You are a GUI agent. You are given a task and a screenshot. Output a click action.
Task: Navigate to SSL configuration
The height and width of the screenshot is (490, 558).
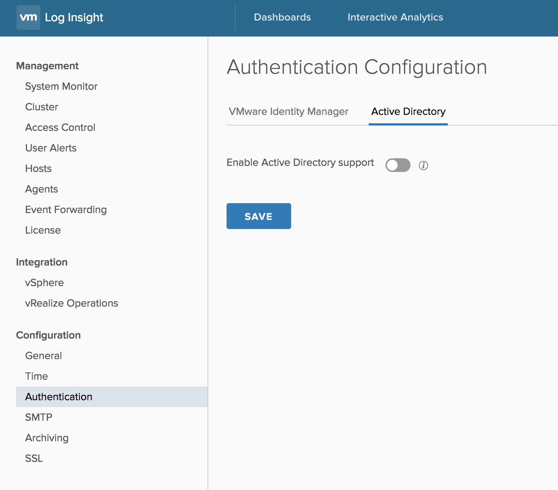[x=34, y=458]
